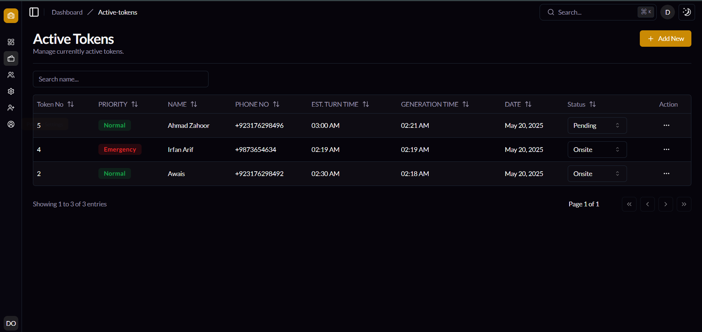Image resolution: width=702 pixels, height=332 pixels.
Task: Click the search magnifier icon in top bar
Action: [551, 12]
